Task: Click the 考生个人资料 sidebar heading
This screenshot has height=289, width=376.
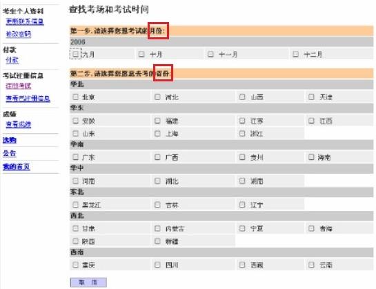Action: point(23,11)
